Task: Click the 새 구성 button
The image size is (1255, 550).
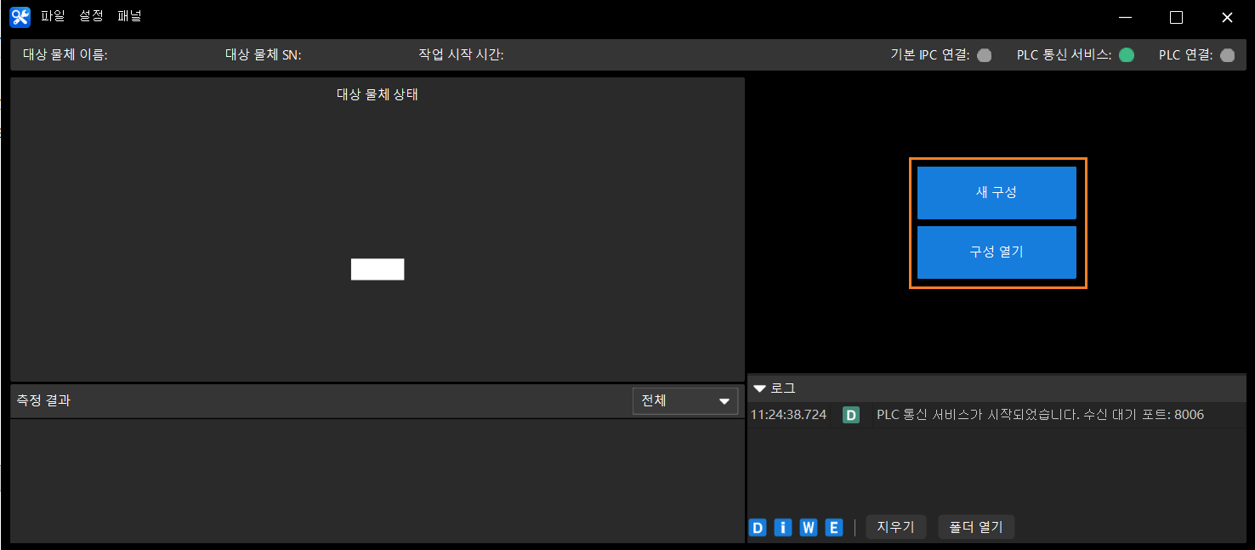Action: pos(997,193)
